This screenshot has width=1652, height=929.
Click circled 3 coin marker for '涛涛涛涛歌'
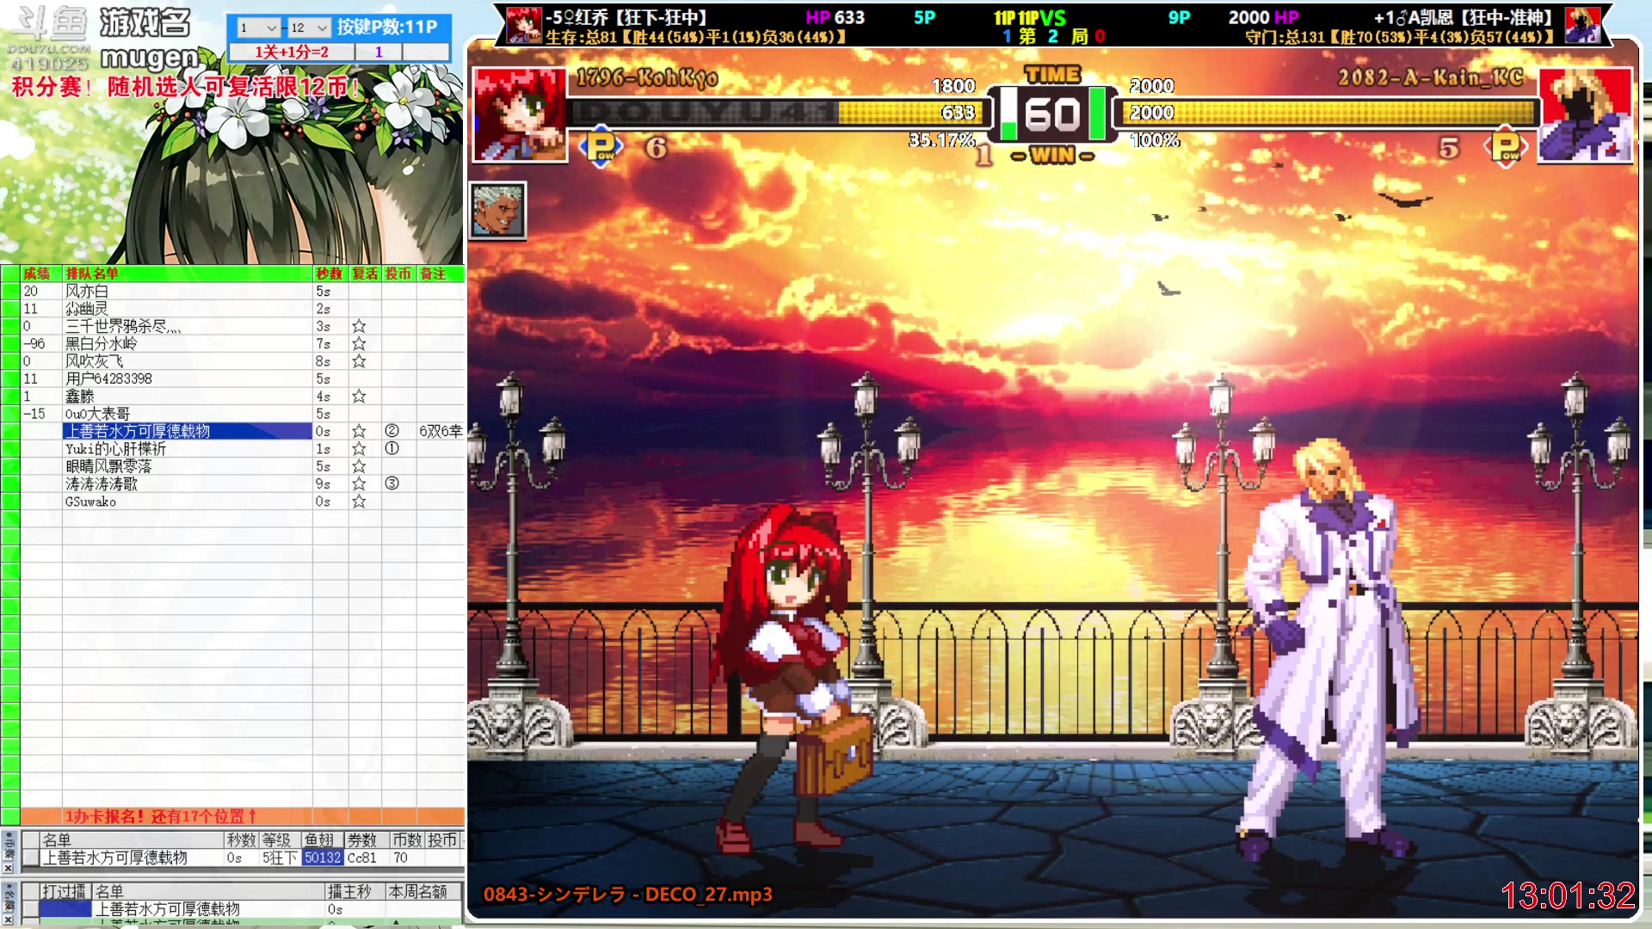[391, 483]
